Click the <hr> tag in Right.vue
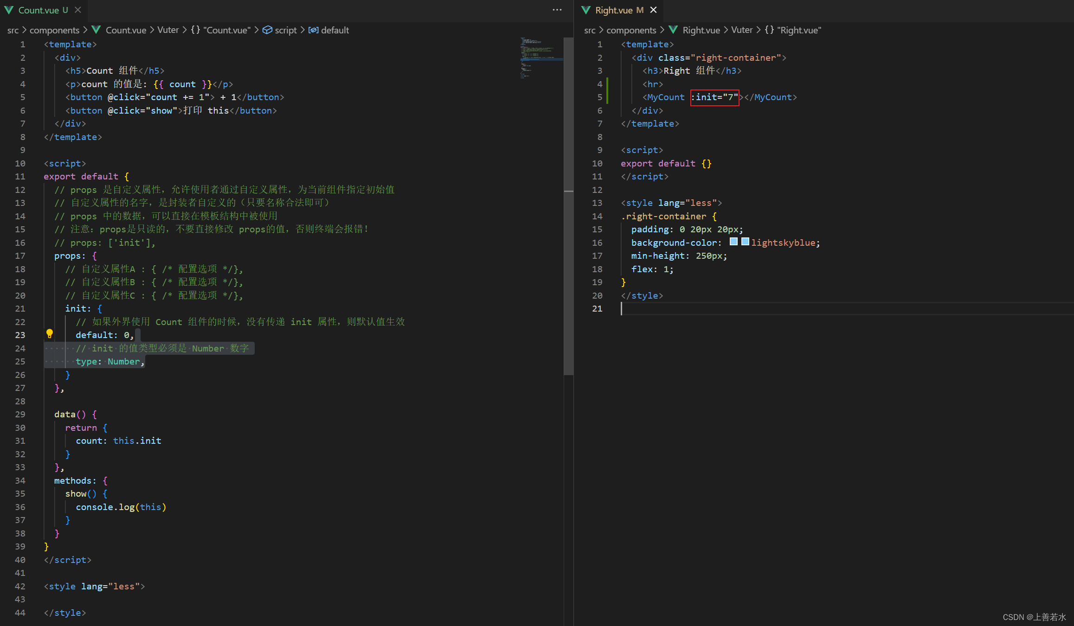Image resolution: width=1074 pixels, height=626 pixels. click(x=653, y=84)
